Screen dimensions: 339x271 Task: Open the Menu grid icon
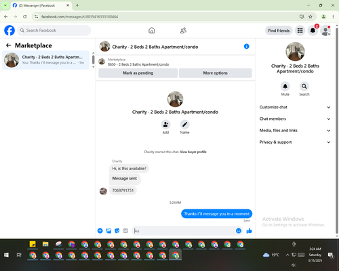300,30
